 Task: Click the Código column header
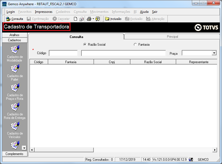pyautogui.click(x=39, y=62)
